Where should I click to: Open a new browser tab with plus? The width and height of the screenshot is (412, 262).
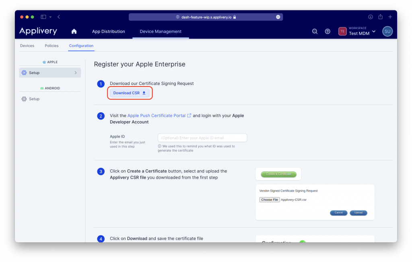pos(390,17)
